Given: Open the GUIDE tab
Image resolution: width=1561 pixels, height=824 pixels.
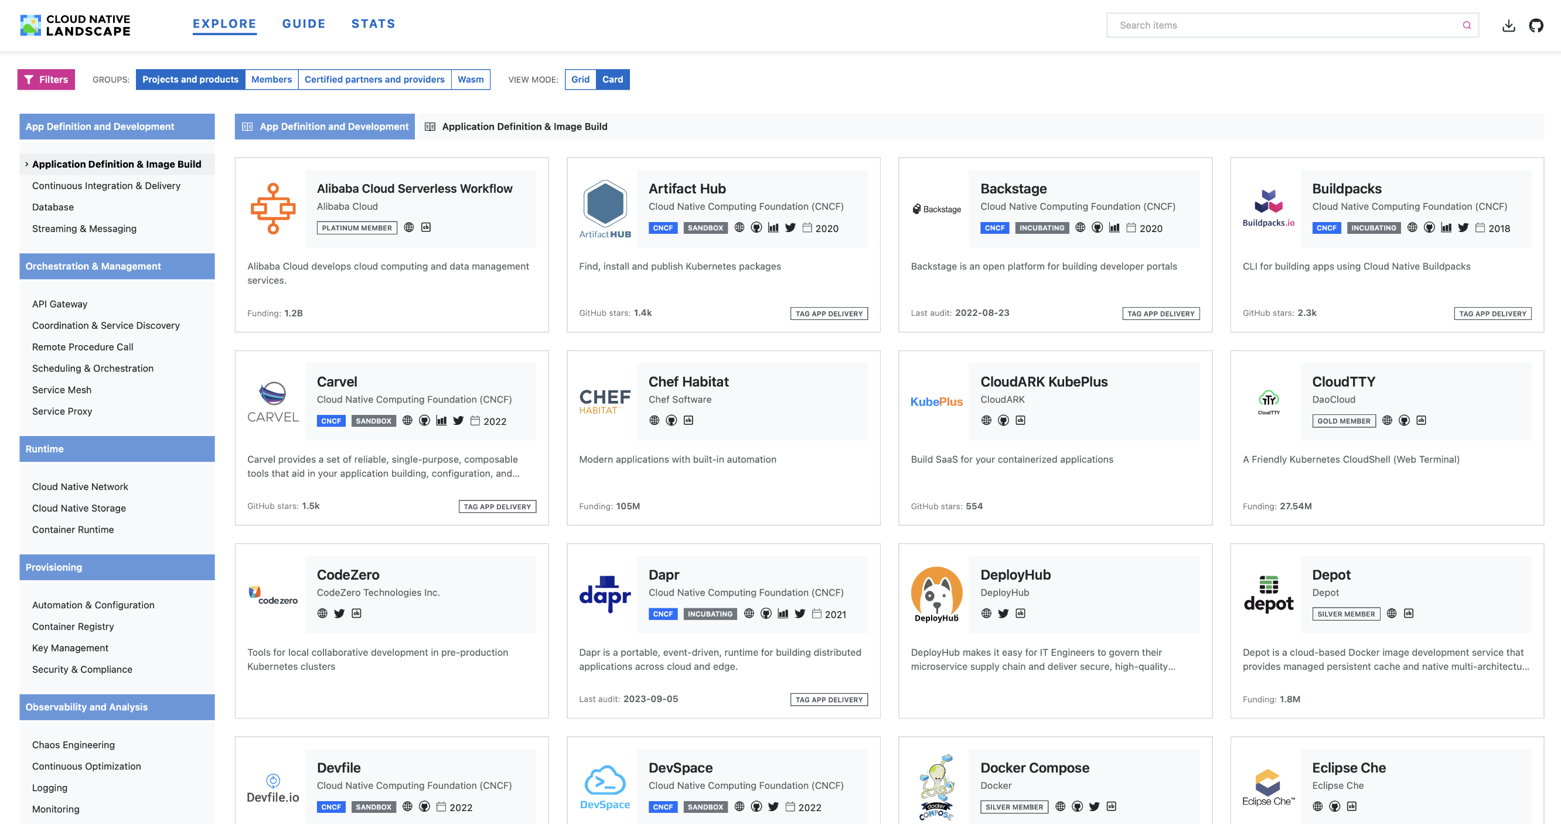Looking at the screenshot, I should point(304,24).
